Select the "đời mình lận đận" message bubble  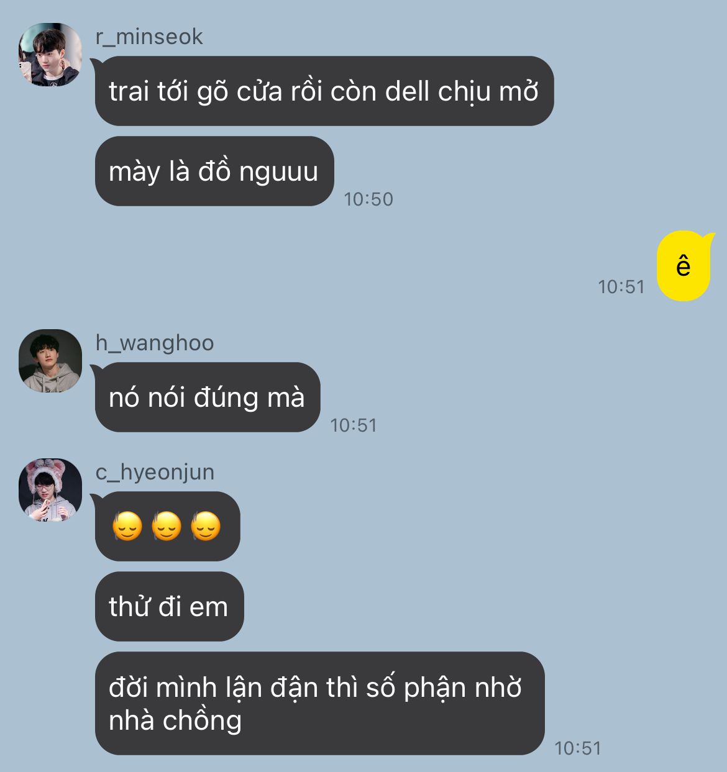coord(319,704)
